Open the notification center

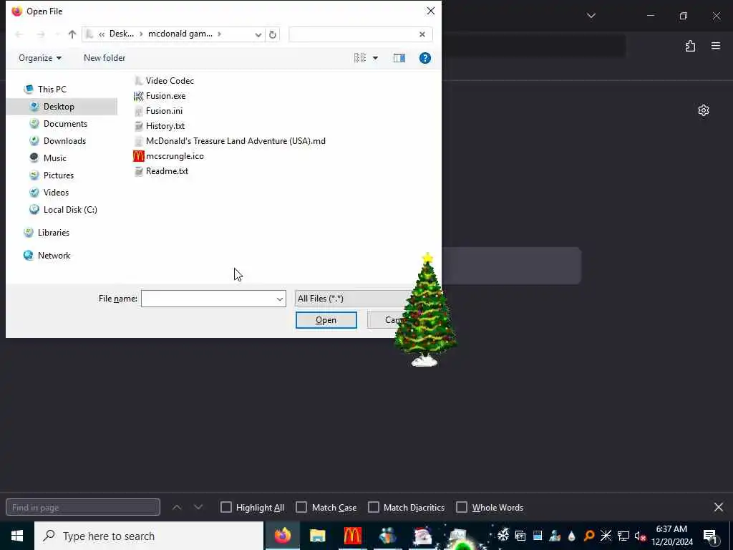point(711,536)
